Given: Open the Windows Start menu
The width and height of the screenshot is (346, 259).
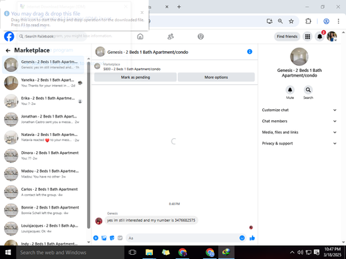Looking at the screenshot, I should pos(8,252).
